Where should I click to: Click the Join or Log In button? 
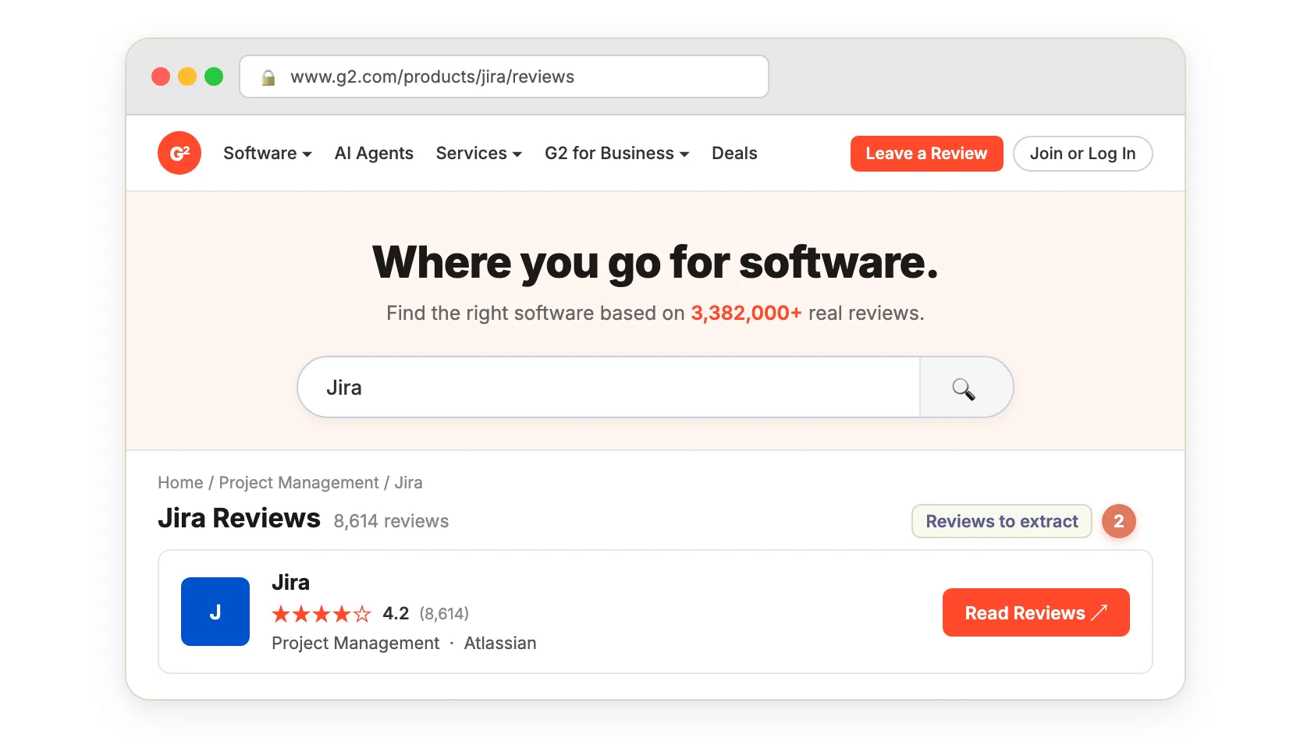coord(1082,154)
